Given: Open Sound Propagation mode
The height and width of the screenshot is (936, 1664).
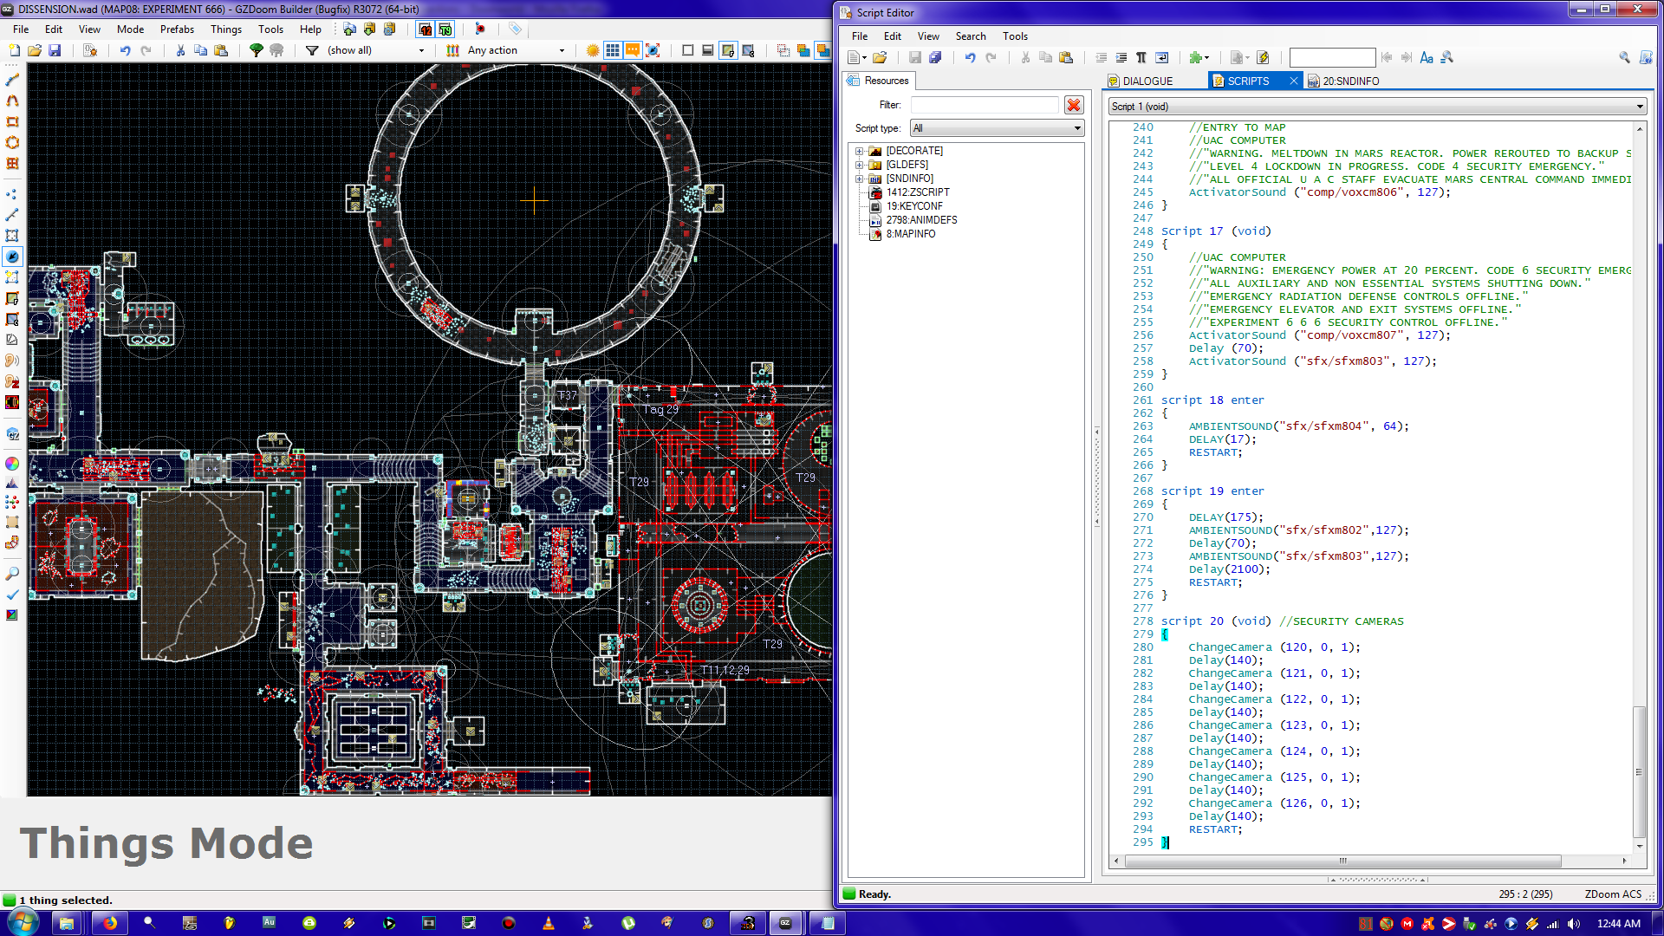Looking at the screenshot, I should [12, 361].
